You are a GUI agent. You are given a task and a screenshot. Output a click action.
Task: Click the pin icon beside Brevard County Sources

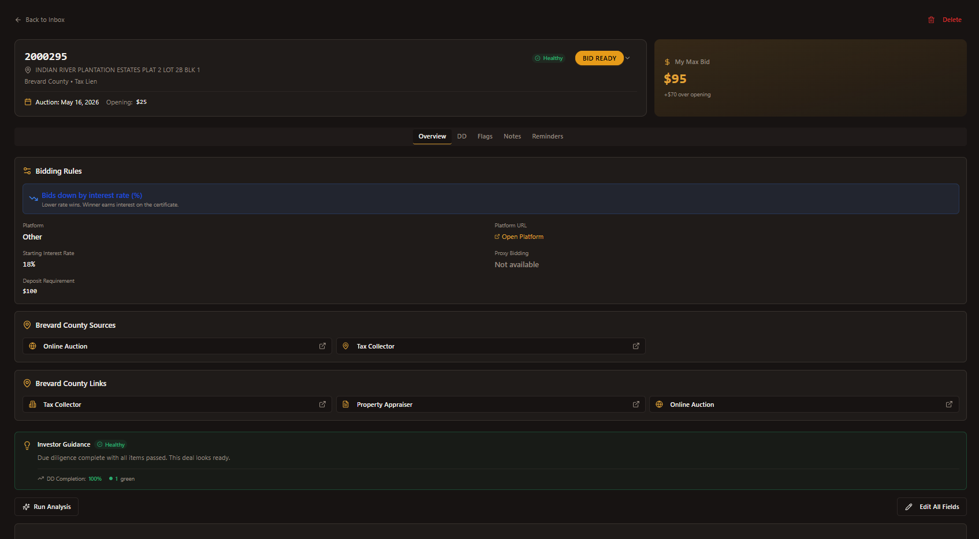click(27, 325)
